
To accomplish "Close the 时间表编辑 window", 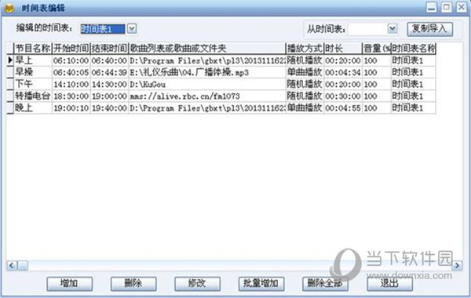I will pos(462,8).
